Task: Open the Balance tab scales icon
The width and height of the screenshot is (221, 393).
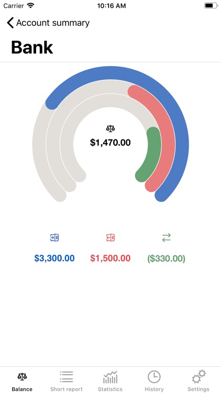Action: [x=22, y=376]
